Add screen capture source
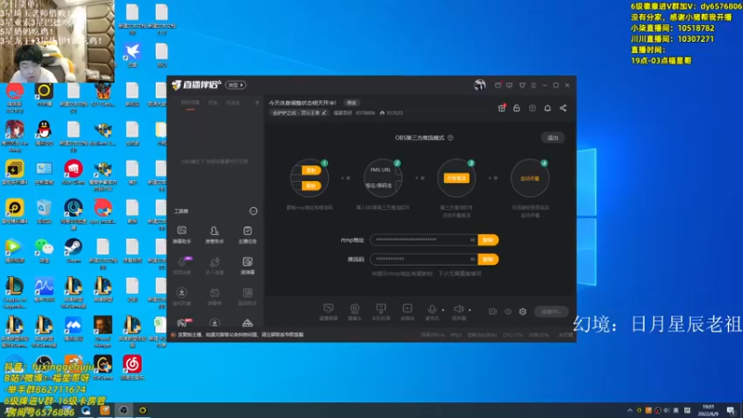Image resolution: width=743 pixels, height=418 pixels. point(329,312)
